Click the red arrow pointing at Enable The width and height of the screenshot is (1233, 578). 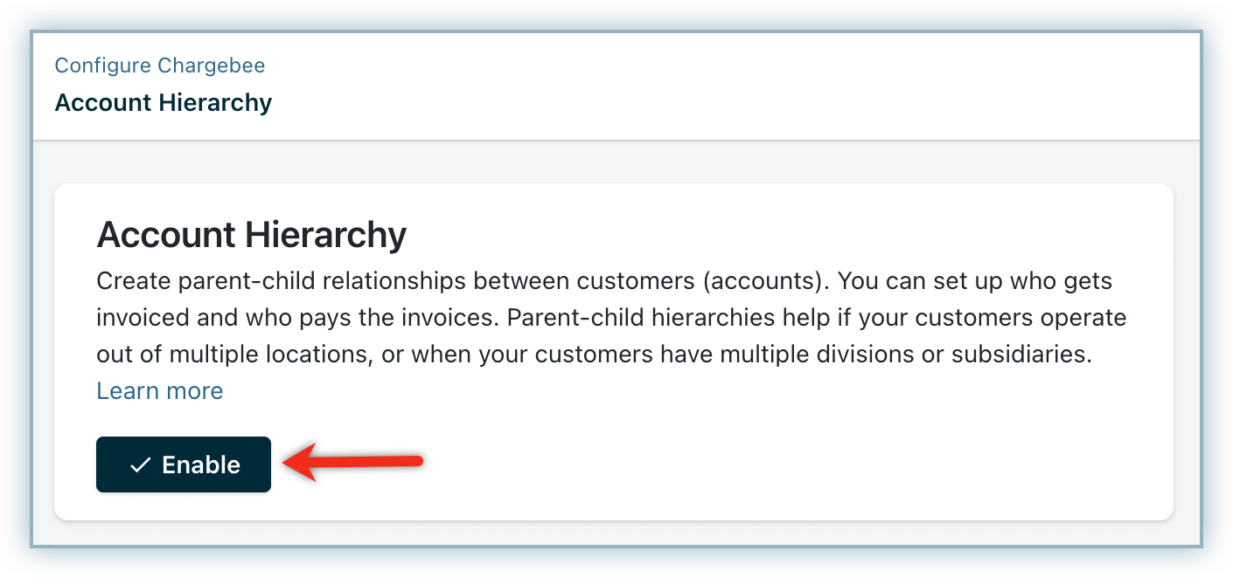tap(353, 462)
